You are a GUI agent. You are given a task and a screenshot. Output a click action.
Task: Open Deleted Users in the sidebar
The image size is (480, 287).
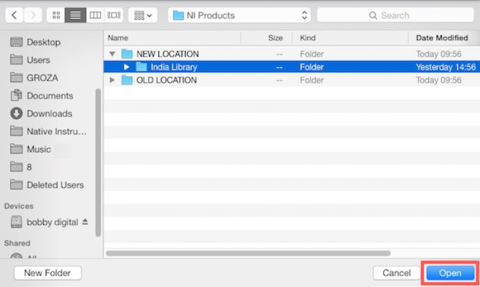47,185
